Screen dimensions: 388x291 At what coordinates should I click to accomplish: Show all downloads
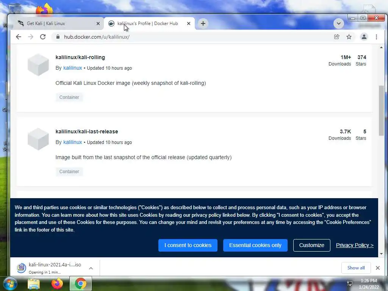(356, 268)
